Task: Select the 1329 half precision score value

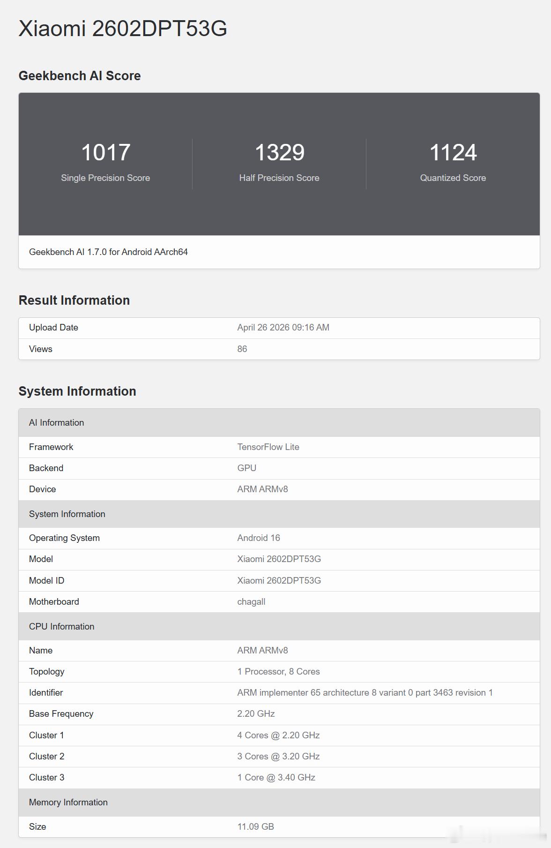Action: pyautogui.click(x=279, y=152)
